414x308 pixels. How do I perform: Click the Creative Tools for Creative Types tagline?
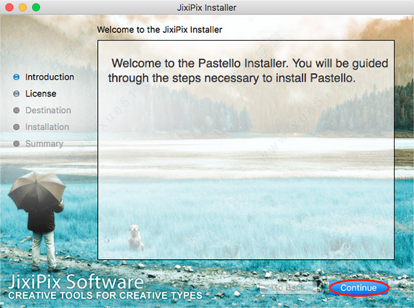pos(105,296)
